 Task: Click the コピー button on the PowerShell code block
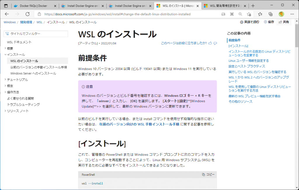point(208,174)
